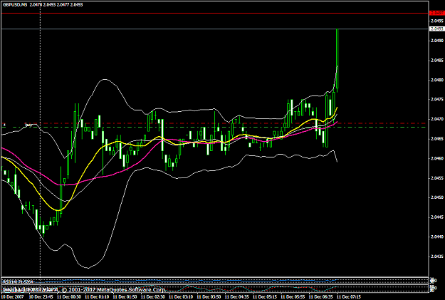Click the 10 Dec 23:45 time axis label
This screenshot has height=300, width=445.
[41, 297]
